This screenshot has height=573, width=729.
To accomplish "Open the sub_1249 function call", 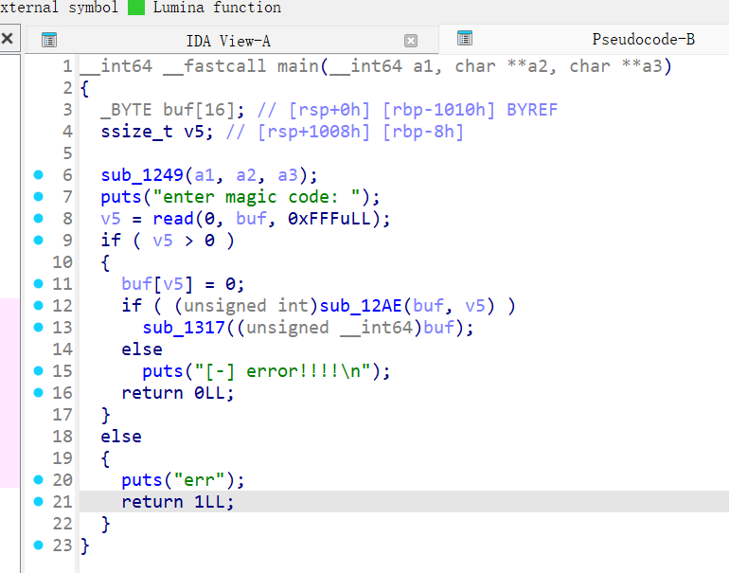I will [x=142, y=175].
